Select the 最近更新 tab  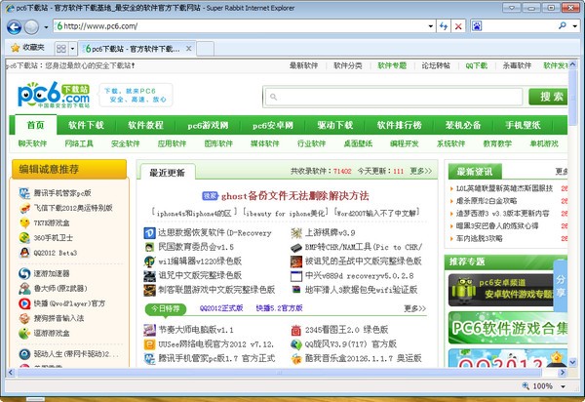(x=167, y=173)
